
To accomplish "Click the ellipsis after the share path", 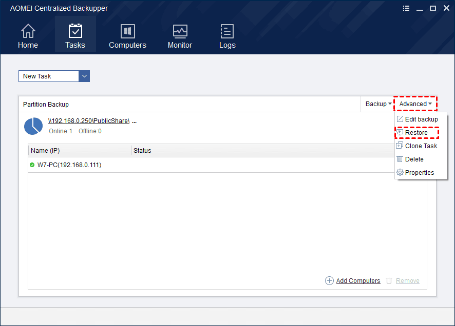I will click(135, 122).
